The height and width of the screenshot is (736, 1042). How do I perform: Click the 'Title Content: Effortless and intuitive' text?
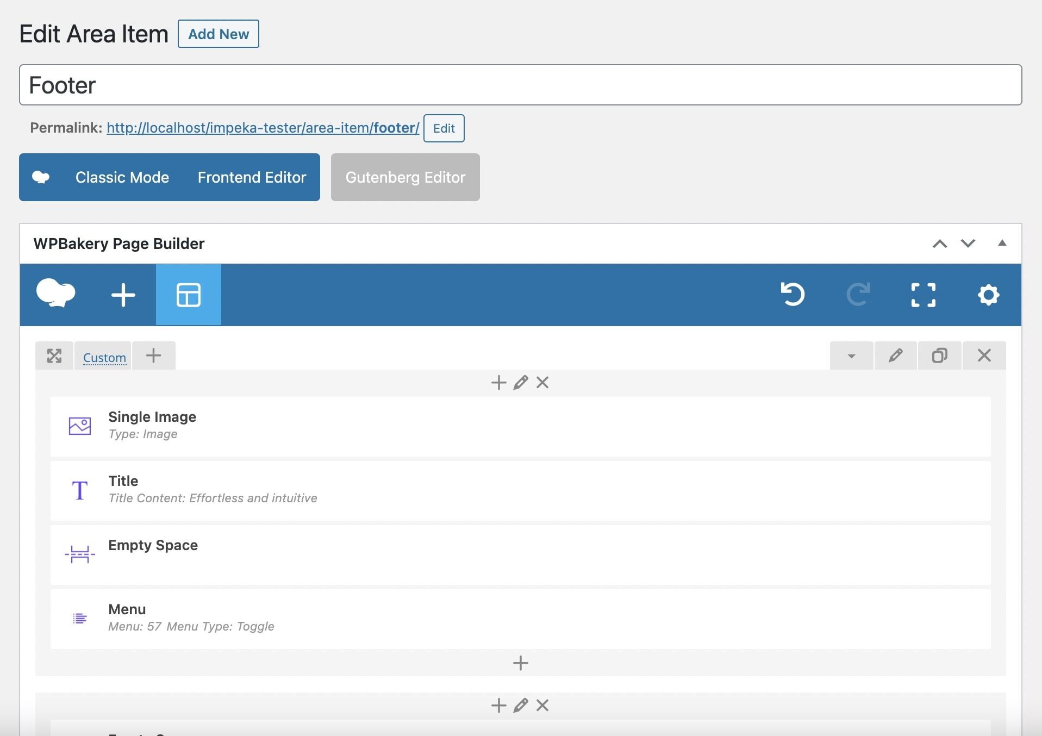click(213, 498)
